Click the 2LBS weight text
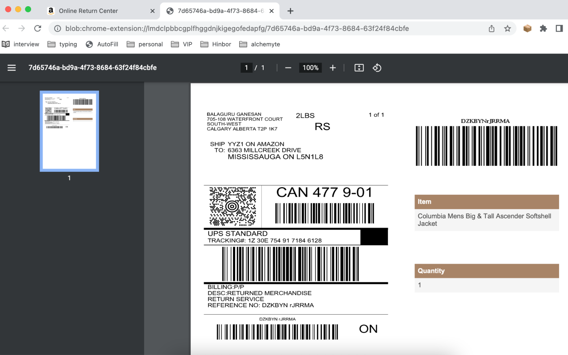Viewport: 568px width, 355px height. click(x=305, y=116)
